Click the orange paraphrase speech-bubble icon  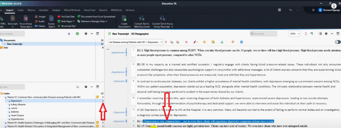(233, 42)
